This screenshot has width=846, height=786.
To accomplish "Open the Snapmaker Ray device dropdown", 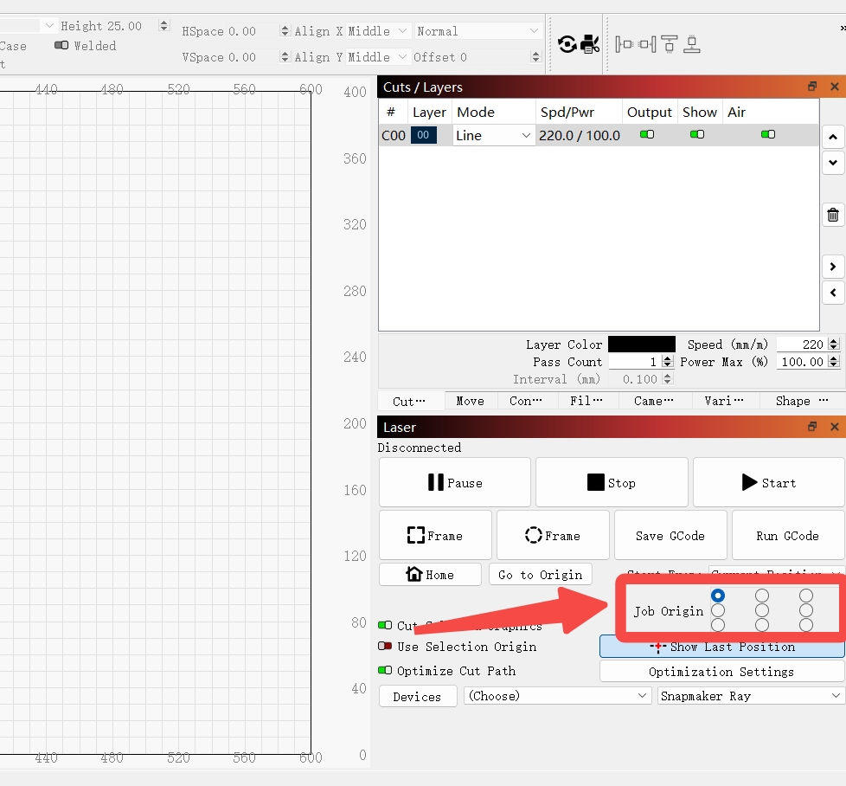I will 751,696.
